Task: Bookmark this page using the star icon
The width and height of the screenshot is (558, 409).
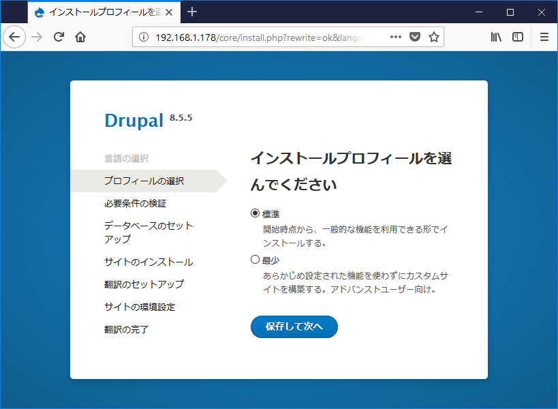Action: [434, 37]
